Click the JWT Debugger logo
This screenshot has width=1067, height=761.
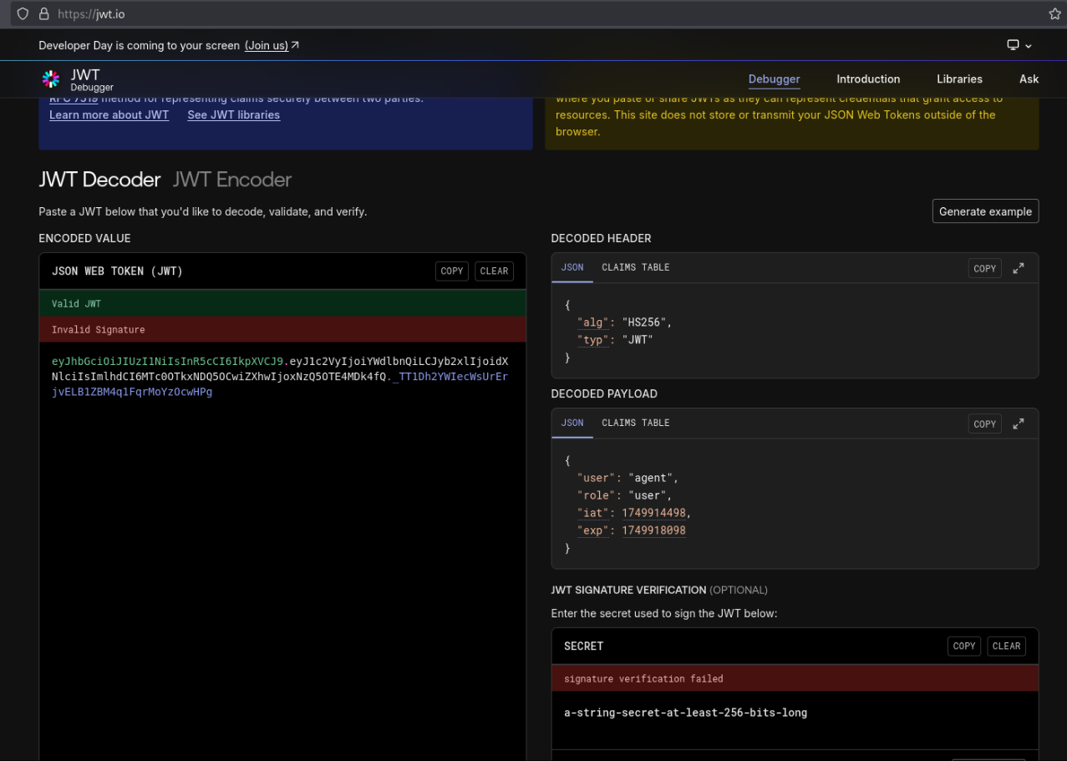tap(78, 79)
